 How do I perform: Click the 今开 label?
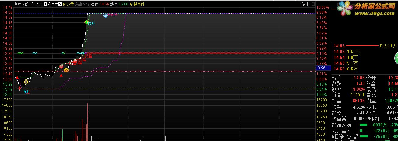(x=371, y=78)
